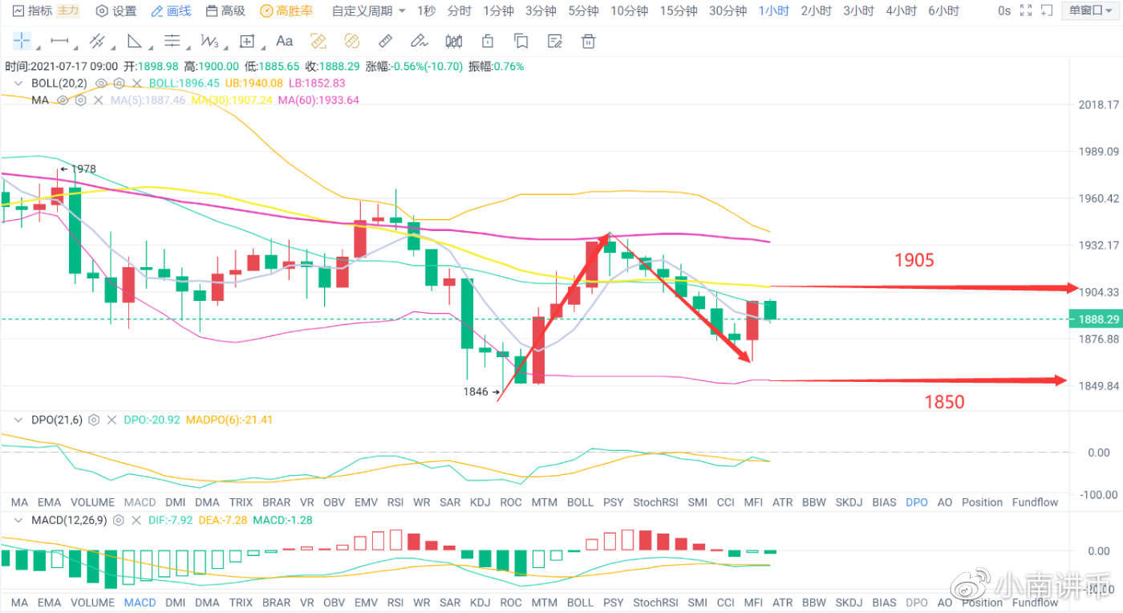Image resolution: width=1123 pixels, height=613 pixels.
Task: Enter fullscreen chart mode
Action: (1025, 11)
